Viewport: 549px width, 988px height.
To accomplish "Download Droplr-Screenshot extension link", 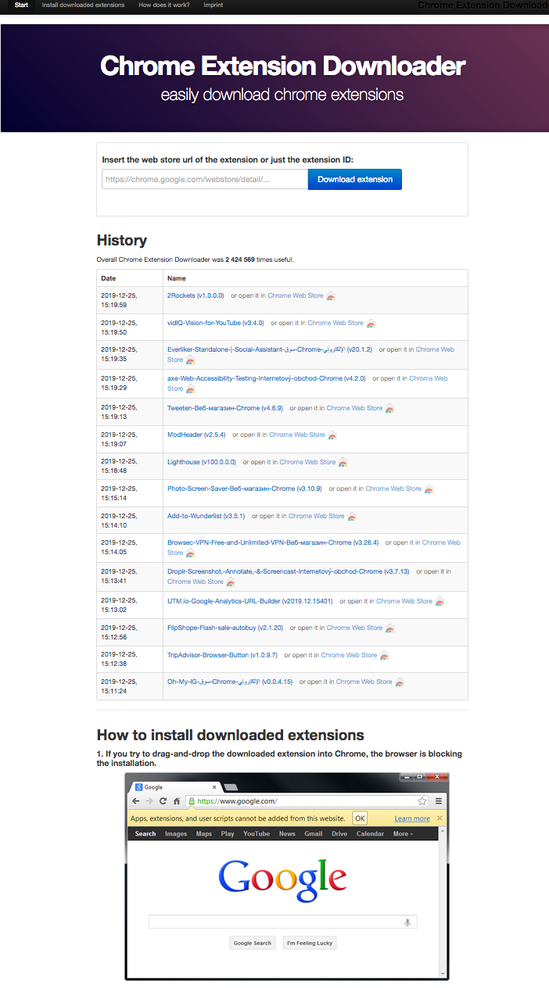I will (288, 571).
